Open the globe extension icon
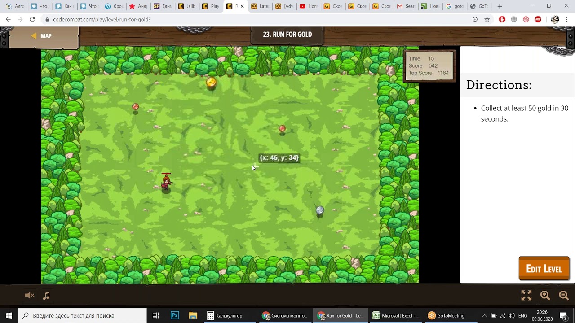575x323 pixels. pyautogui.click(x=514, y=19)
